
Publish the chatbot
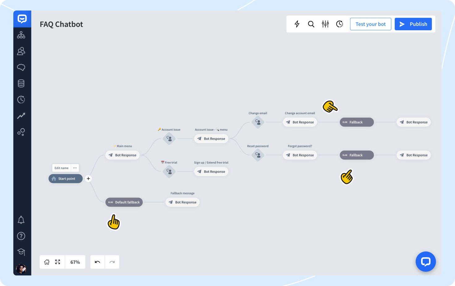[413, 24]
